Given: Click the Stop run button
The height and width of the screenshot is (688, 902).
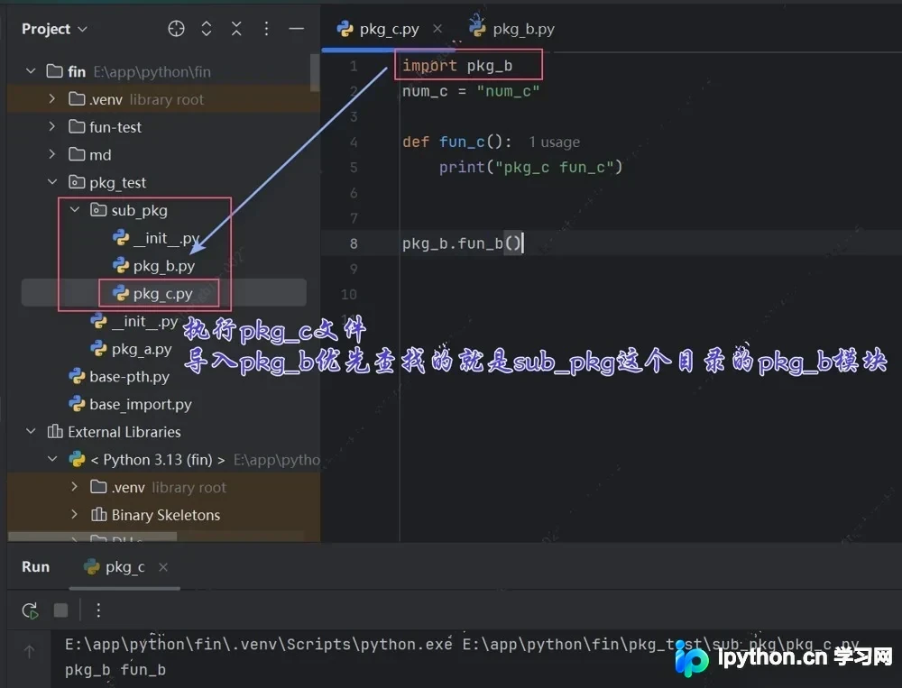Looking at the screenshot, I should click(x=60, y=610).
